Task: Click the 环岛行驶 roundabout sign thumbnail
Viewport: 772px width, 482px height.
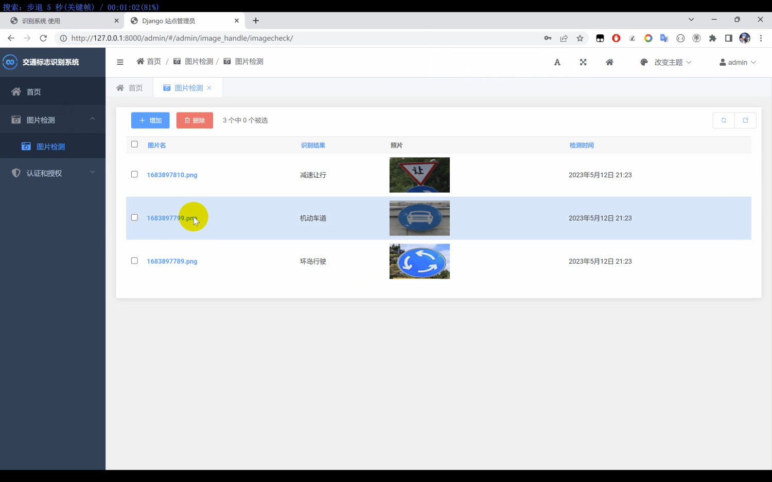Action: coord(419,261)
